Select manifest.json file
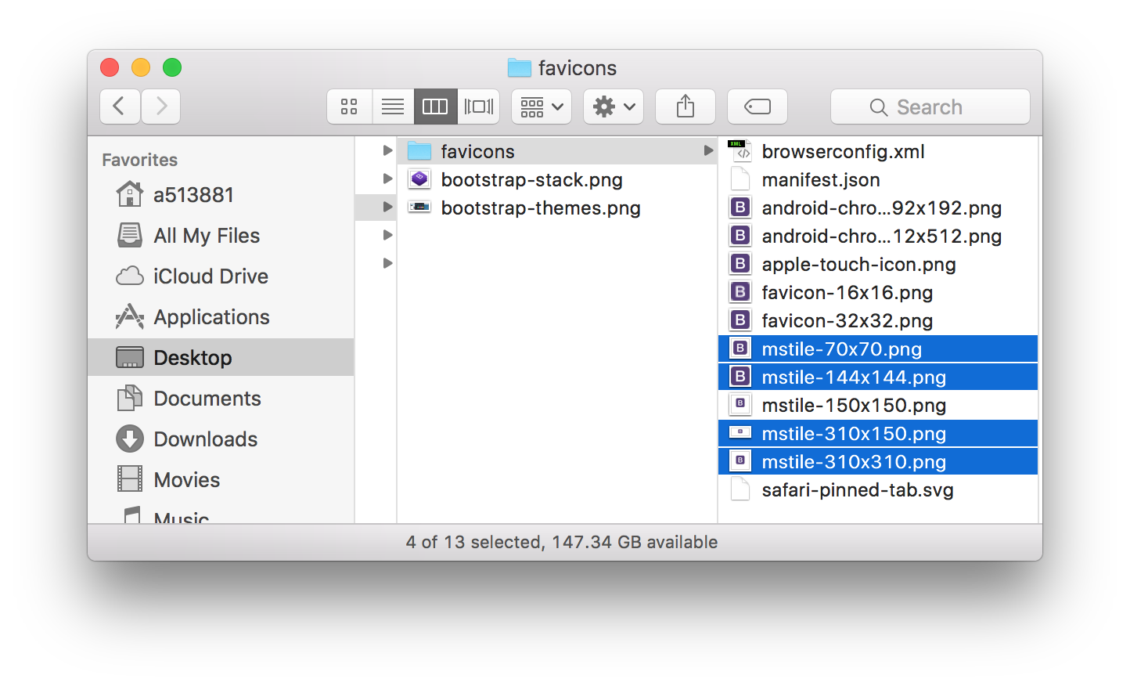This screenshot has width=1130, height=686. [878, 179]
